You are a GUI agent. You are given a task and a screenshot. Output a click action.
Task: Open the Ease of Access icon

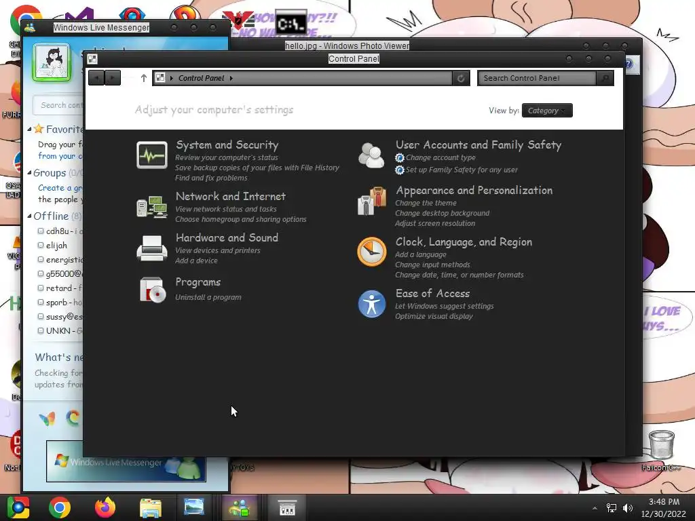click(371, 304)
